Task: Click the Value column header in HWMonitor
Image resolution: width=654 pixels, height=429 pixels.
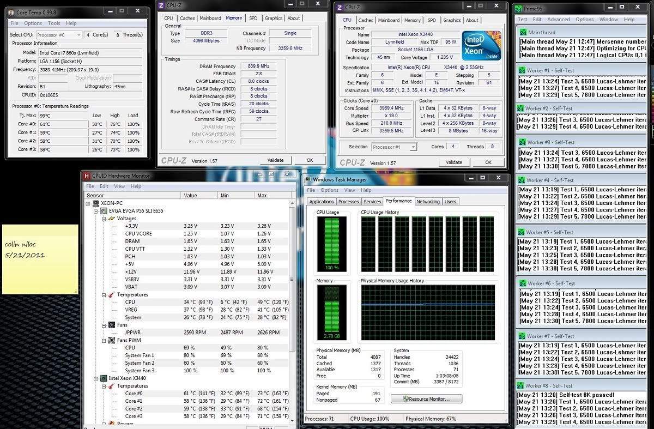Action: 199,195
